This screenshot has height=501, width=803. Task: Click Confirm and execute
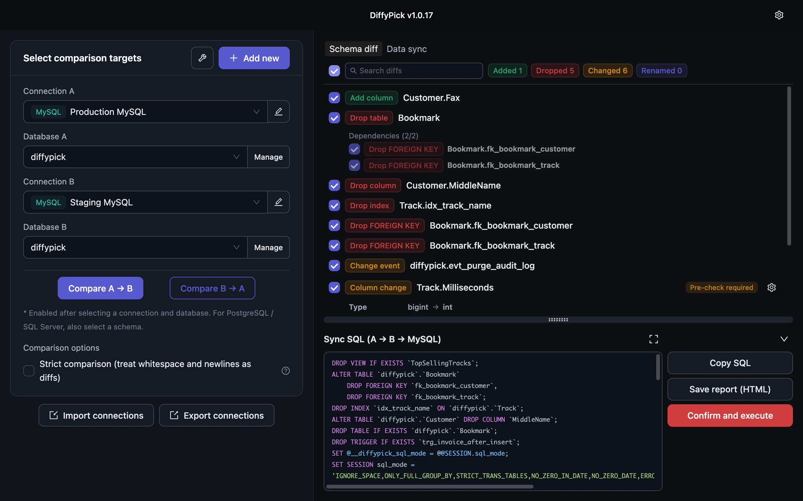pyautogui.click(x=730, y=415)
